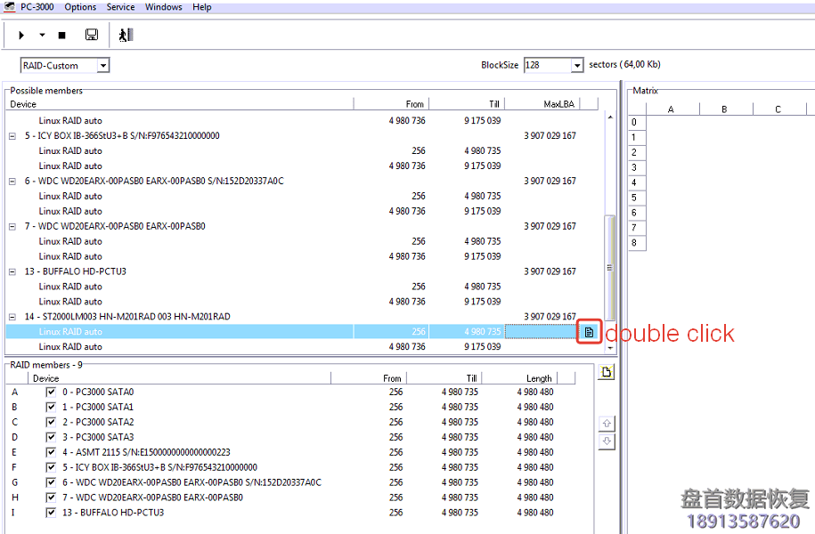Viewport: 815px width, 534px height.
Task: Open the BlockSize dropdown list
Action: point(577,66)
